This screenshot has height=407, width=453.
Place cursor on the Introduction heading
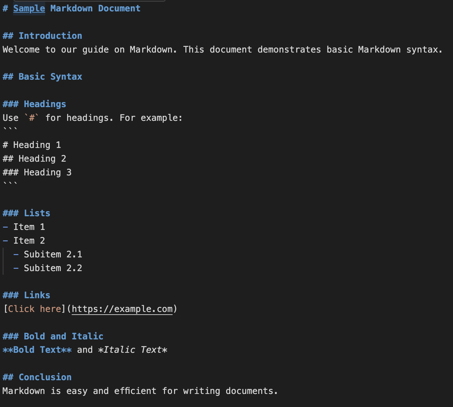tap(50, 36)
